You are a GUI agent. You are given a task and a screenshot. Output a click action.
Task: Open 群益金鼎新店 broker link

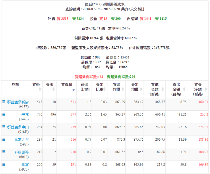click(18, 102)
